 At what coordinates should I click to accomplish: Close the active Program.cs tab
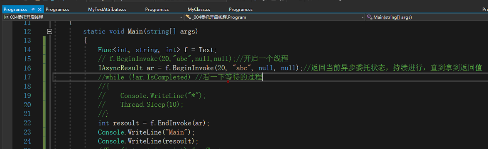[x=39, y=10]
